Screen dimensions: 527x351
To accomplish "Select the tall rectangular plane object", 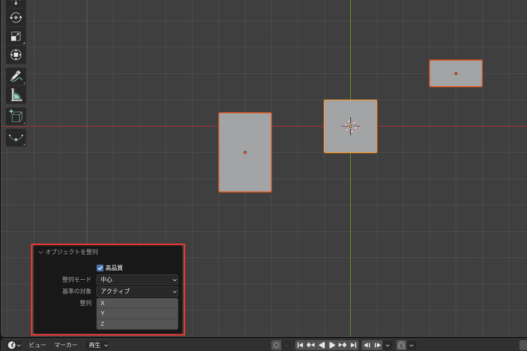I will 245,153.
